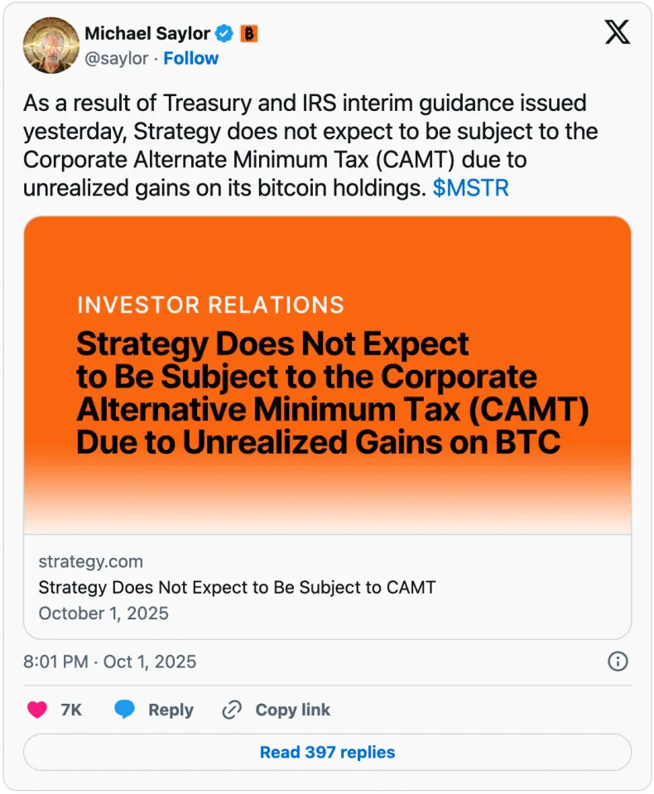Like the post with the heart icon
This screenshot has width=654, height=794.
tap(37, 710)
